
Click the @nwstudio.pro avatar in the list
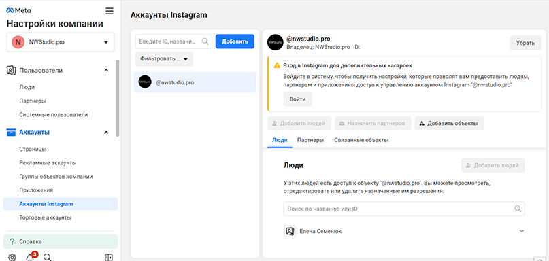click(x=145, y=82)
